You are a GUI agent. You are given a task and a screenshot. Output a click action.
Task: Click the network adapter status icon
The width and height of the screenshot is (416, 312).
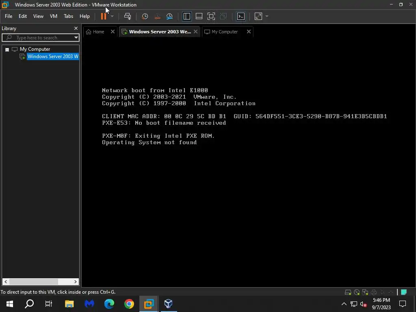click(365, 292)
